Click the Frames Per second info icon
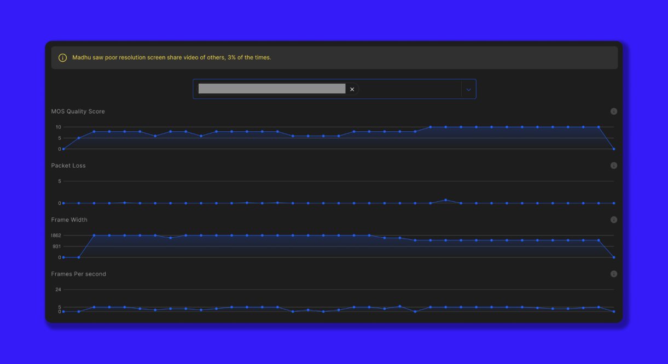The height and width of the screenshot is (364, 668). (613, 274)
